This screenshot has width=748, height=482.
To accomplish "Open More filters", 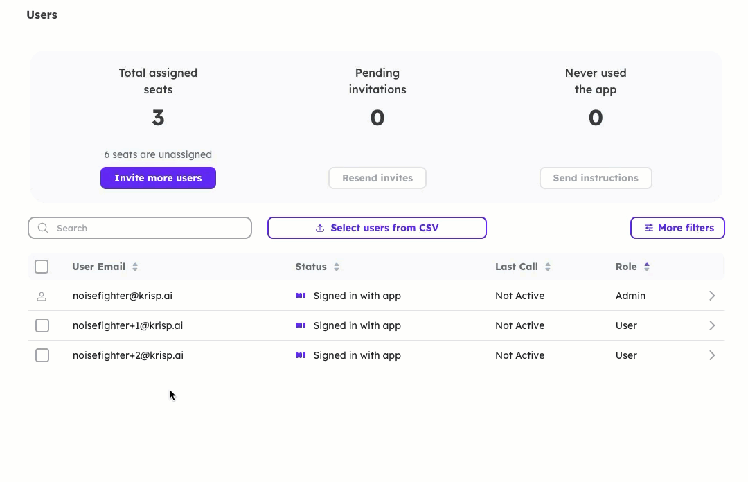I will 677,228.
